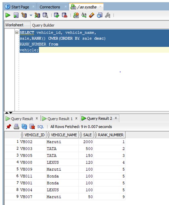Click the Refresh results icon
169x205 pixels.
point(24,127)
